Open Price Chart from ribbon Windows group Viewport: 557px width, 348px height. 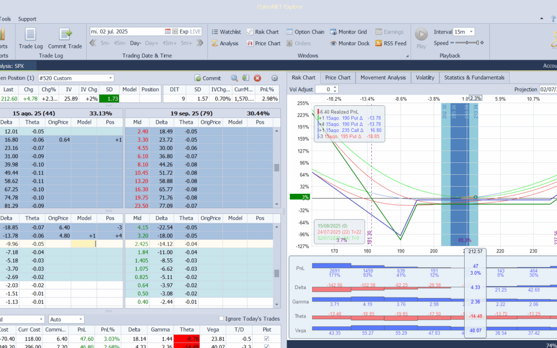tap(264, 43)
